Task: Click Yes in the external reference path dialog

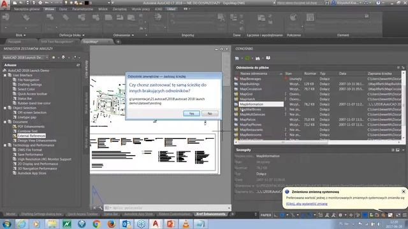Action: point(191,113)
